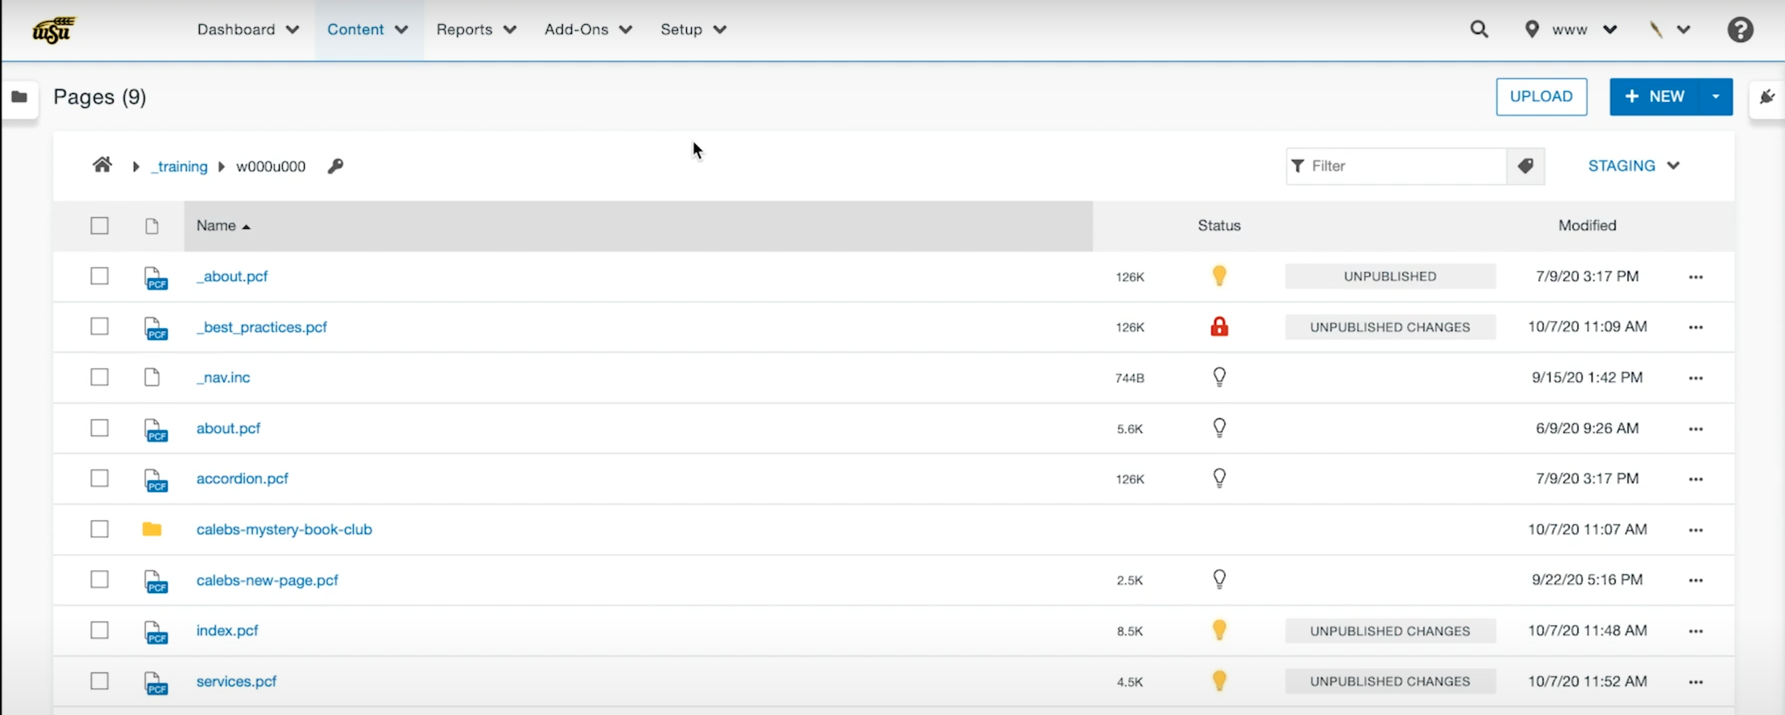Screen dimensions: 1785x715
Task: Click the UPLOAD button
Action: 1541,97
